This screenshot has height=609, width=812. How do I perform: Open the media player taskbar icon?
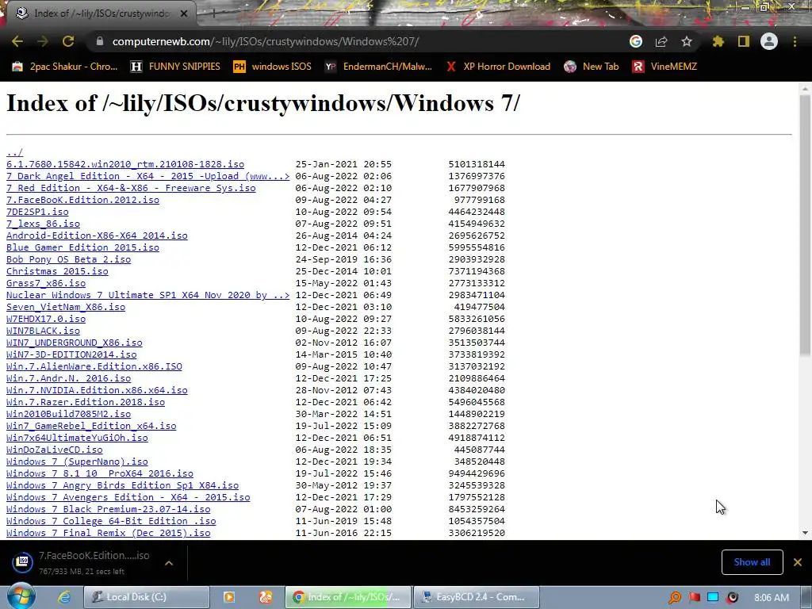pos(229,597)
